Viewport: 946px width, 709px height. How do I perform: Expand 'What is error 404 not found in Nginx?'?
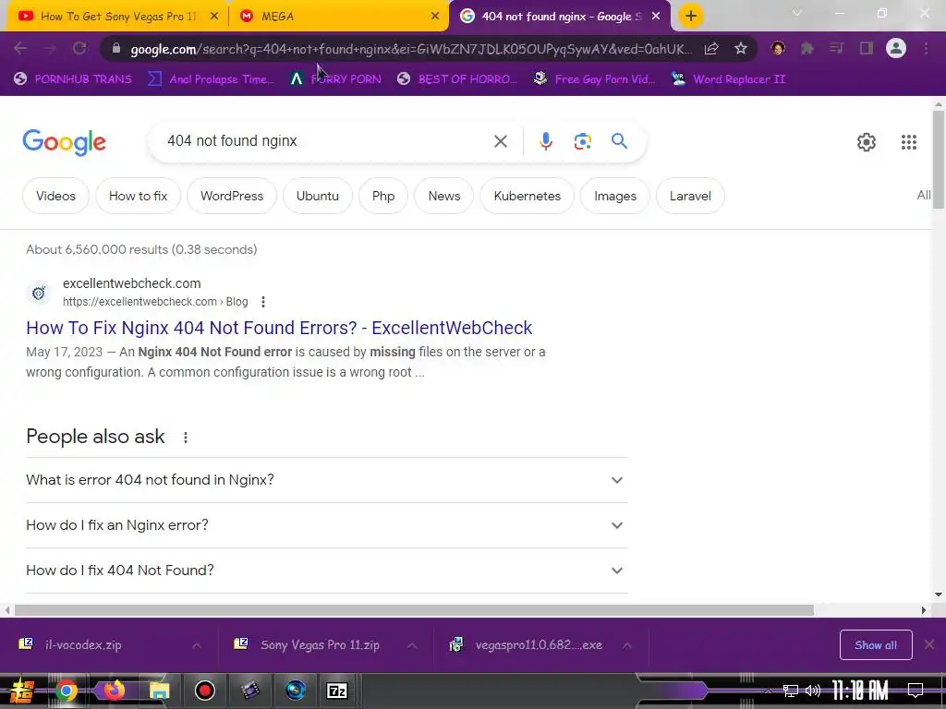tap(327, 480)
